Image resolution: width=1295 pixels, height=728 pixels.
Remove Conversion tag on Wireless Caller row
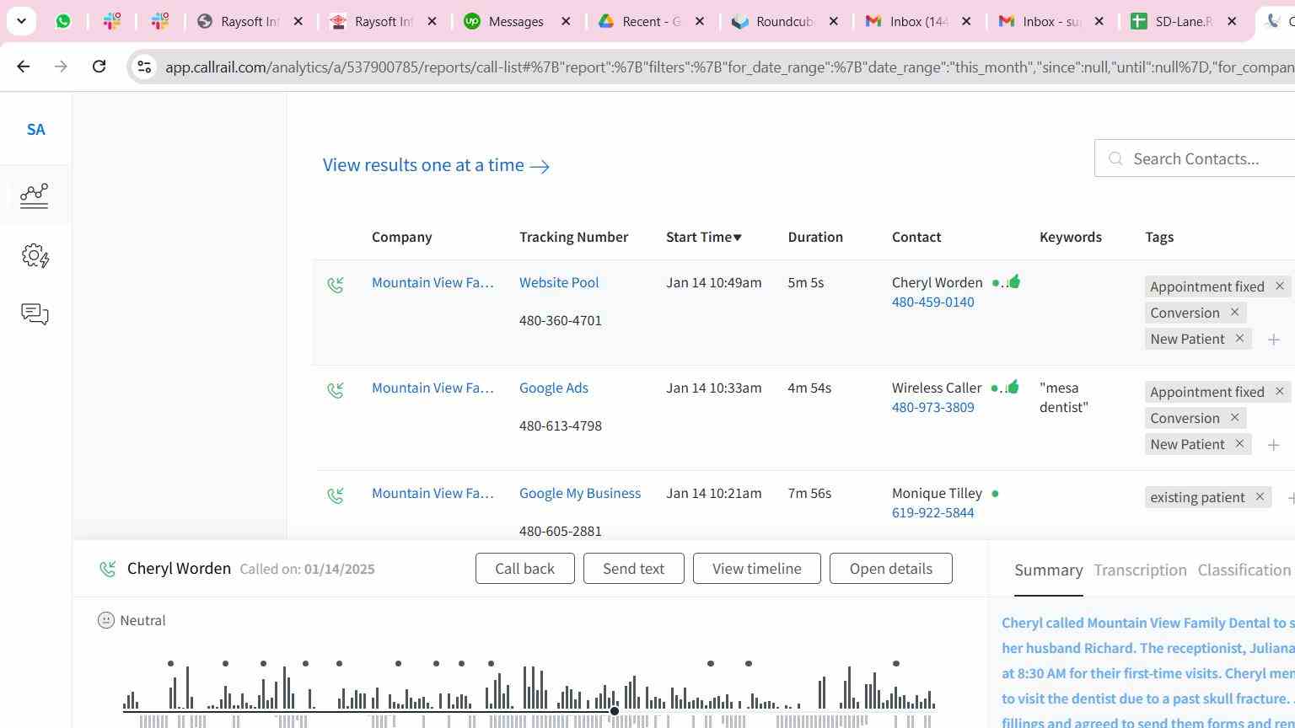pos(1234,418)
